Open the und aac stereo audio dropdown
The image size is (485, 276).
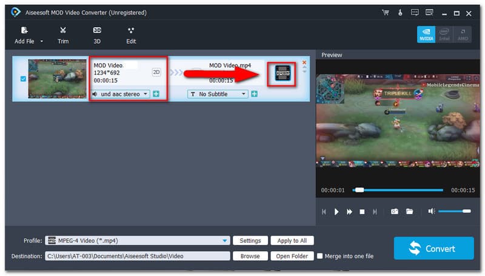click(x=121, y=94)
